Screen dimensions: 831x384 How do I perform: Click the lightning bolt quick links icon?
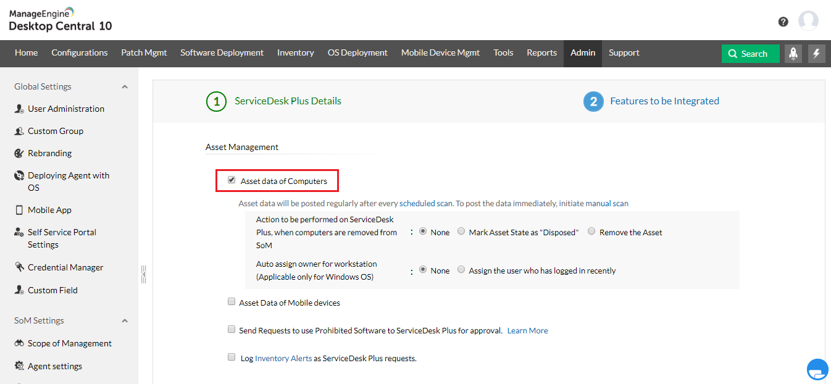[x=817, y=54]
